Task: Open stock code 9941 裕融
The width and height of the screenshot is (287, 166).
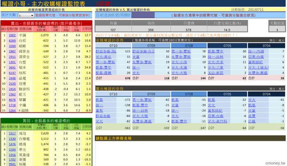Action: click(x=12, y=164)
